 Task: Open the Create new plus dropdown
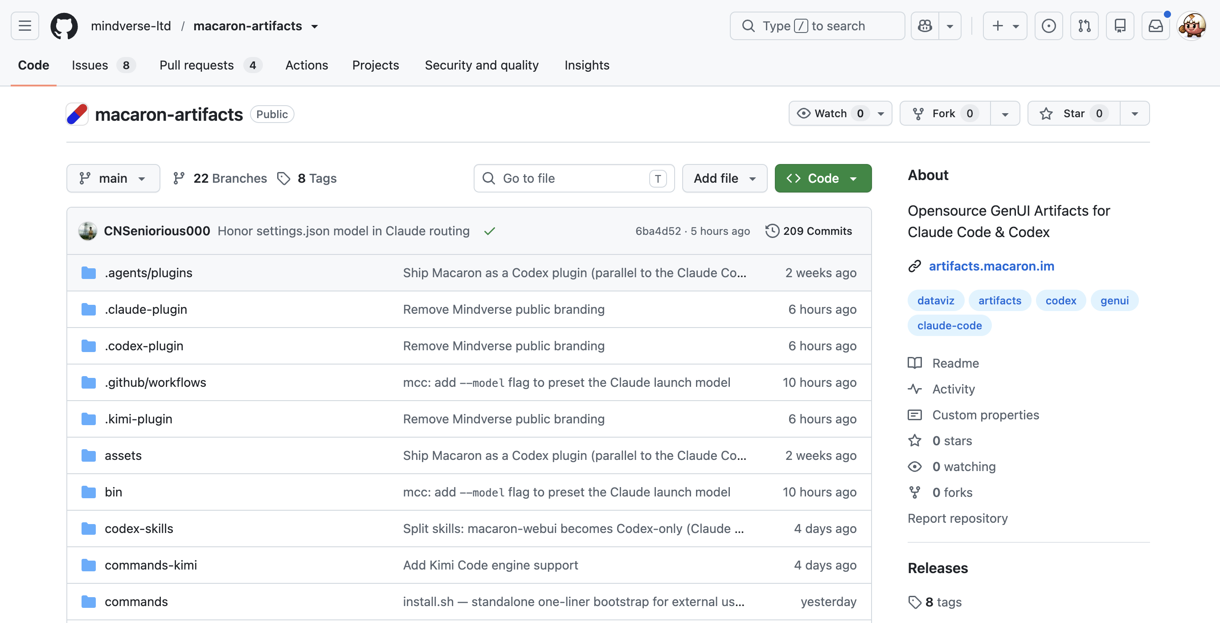point(1005,25)
